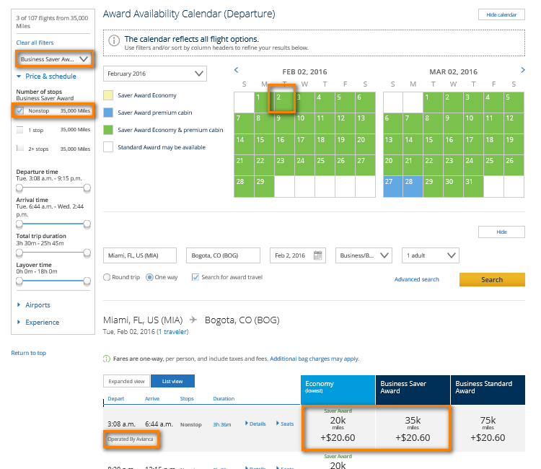This screenshot has height=469, width=541.
Task: Advance calendar to next month
Action: [523, 70]
